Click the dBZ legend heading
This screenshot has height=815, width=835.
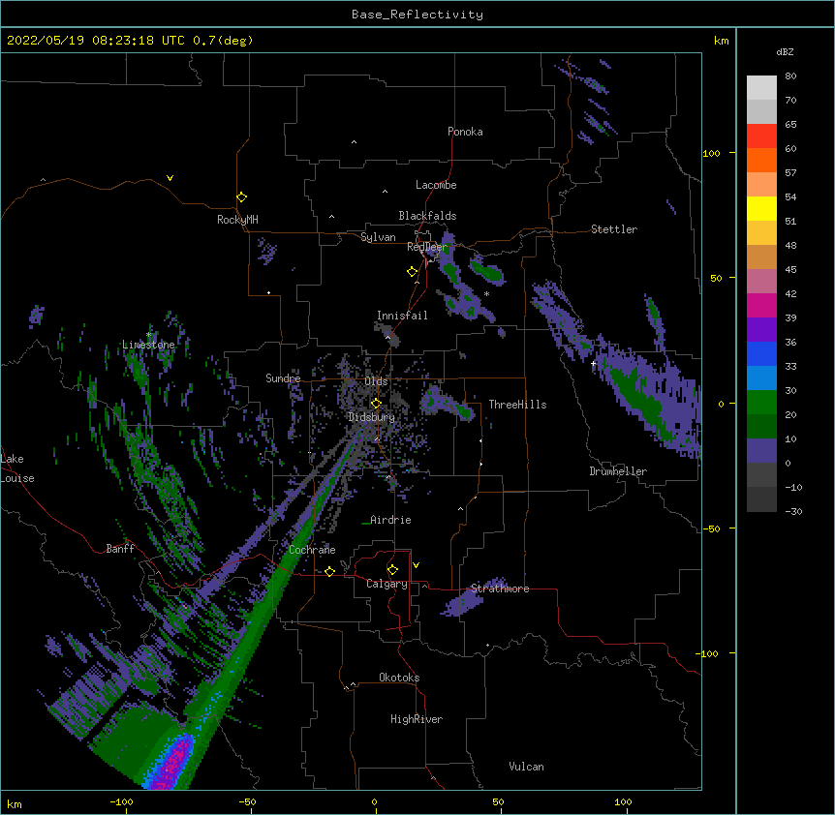(x=785, y=51)
